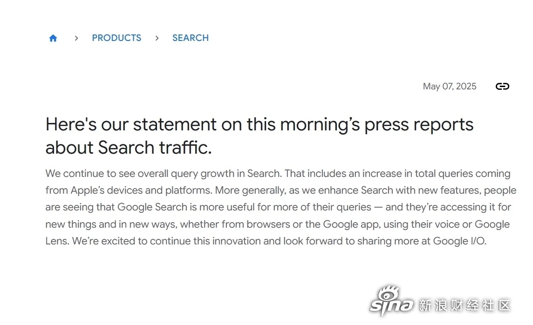Click the sentence starting 'We continue to see'
The image size is (533, 325).
(x=164, y=174)
